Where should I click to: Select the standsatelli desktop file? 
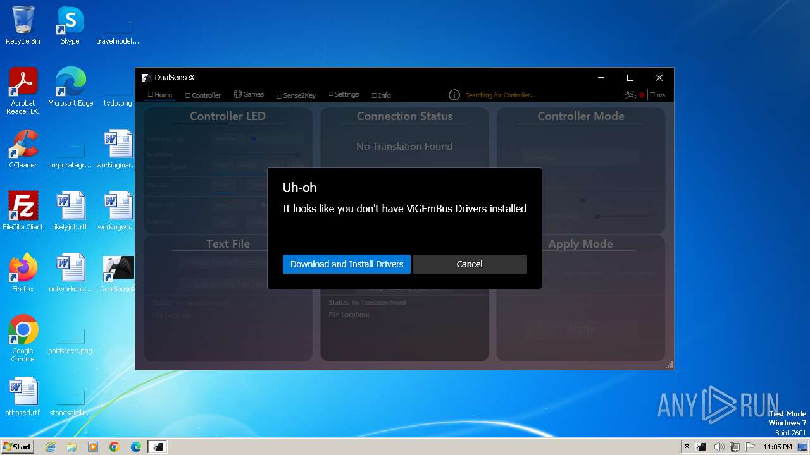70,401
